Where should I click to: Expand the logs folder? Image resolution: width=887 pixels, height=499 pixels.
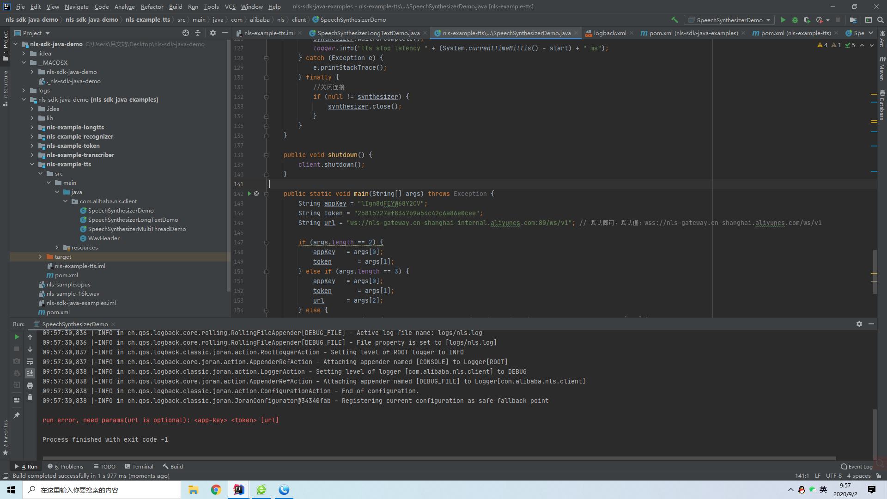pyautogui.click(x=24, y=90)
